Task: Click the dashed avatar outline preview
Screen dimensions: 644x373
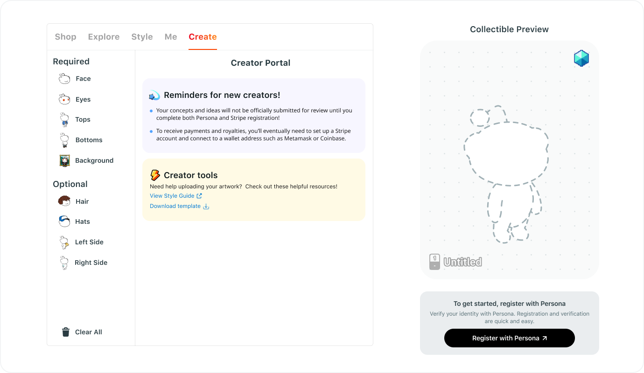Action: click(506, 174)
